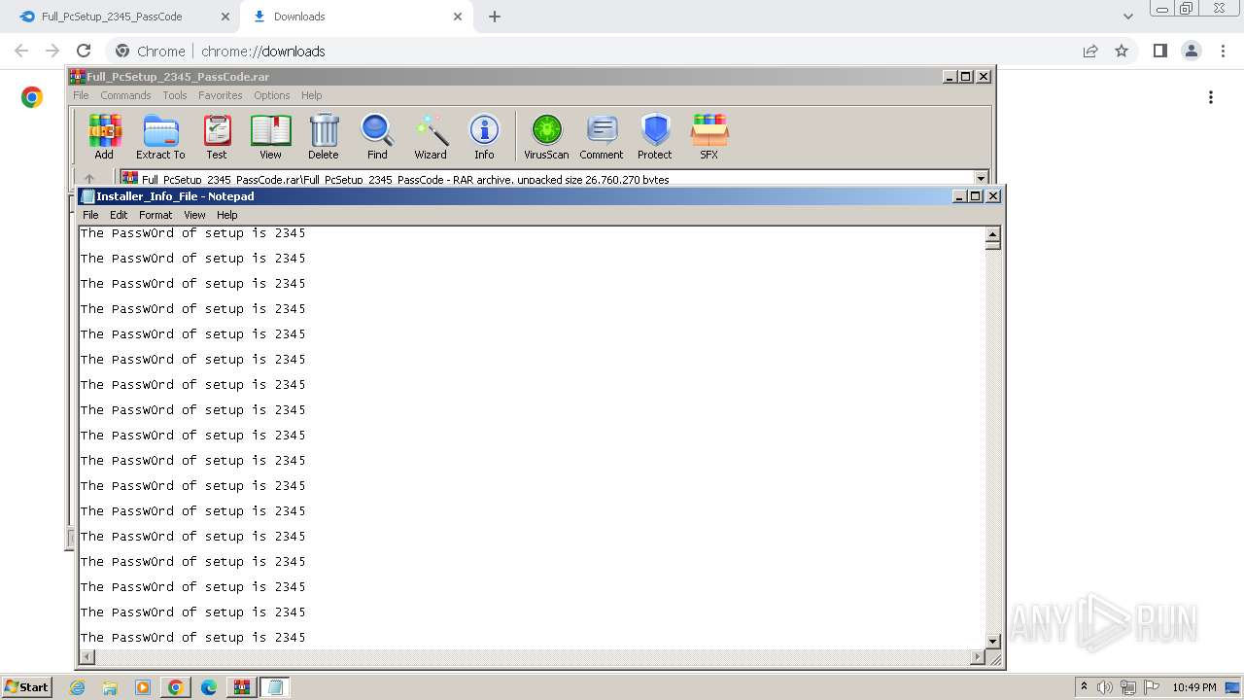
Task: Close the Full_PcSetup_2345_PassCode tab
Action: 225,17
